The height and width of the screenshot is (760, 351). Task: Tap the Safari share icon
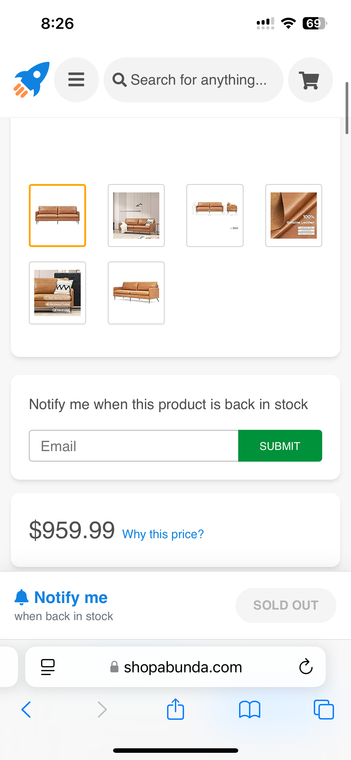pyautogui.click(x=175, y=710)
